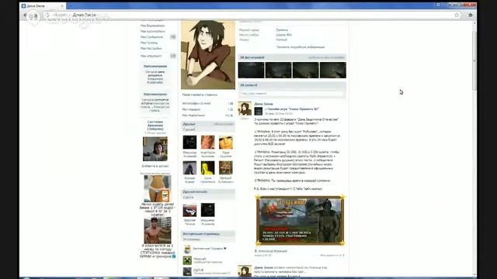497x279 pixels.
Task: Open the gray silhouette friend avatar
Action: click(x=189, y=168)
